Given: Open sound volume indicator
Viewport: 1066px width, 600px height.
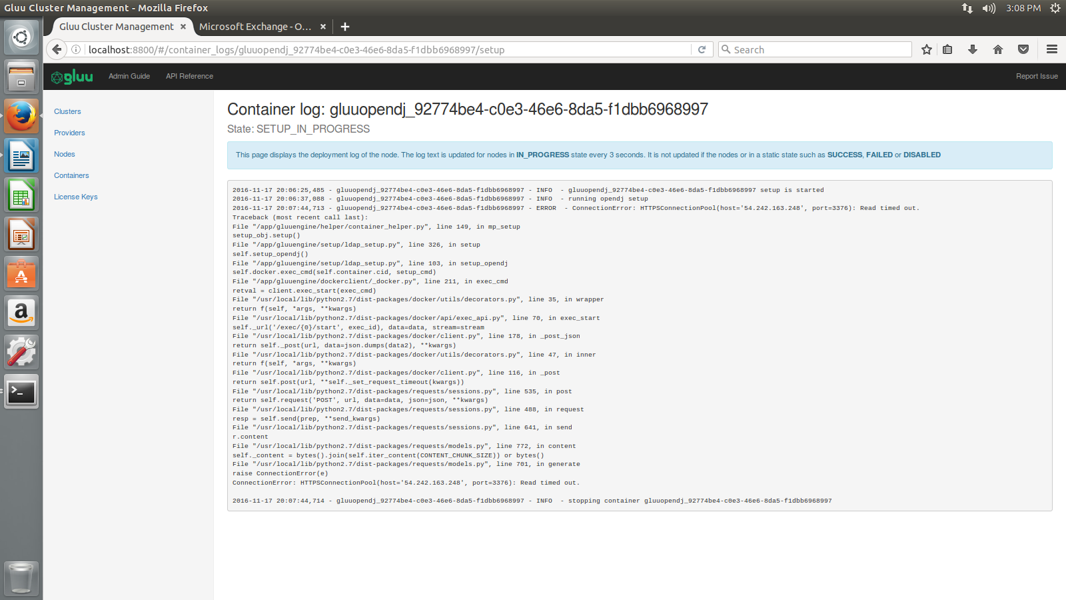Looking at the screenshot, I should pos(989,8).
